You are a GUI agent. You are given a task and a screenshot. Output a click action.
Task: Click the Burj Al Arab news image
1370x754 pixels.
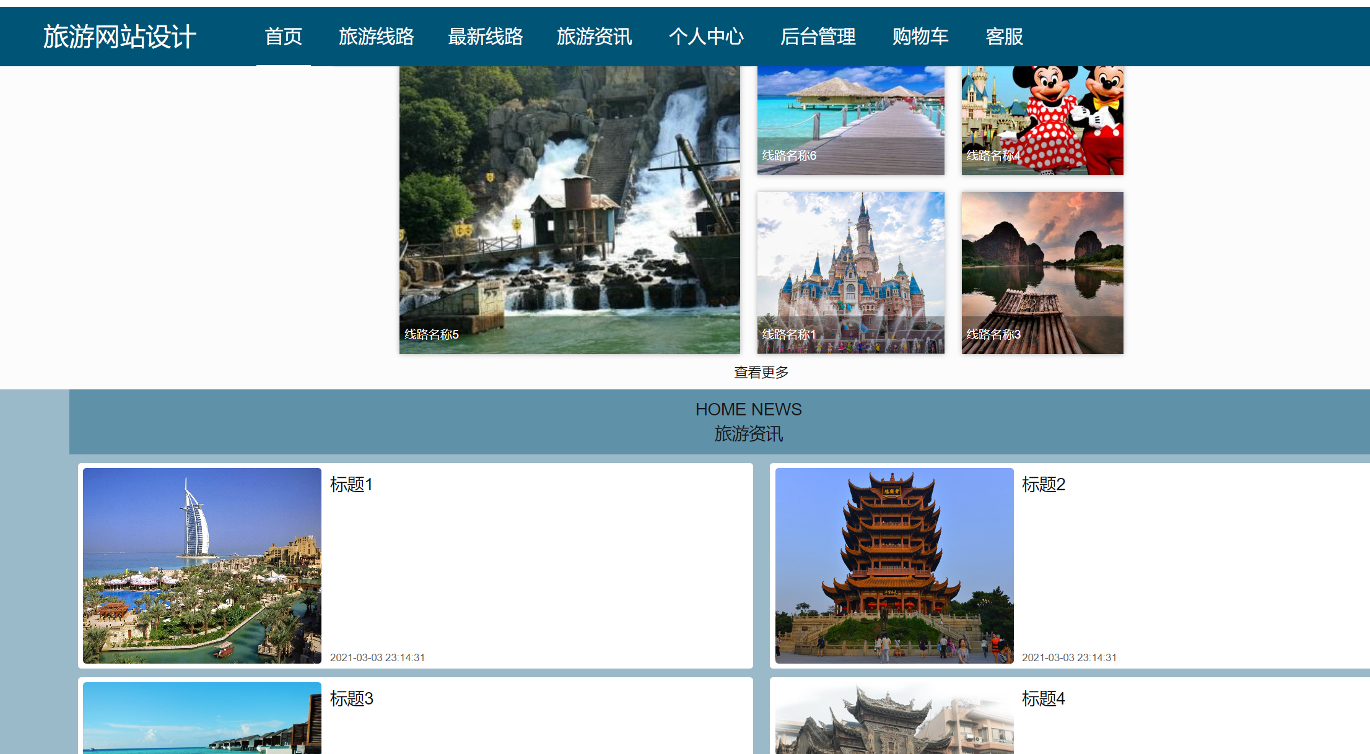[x=202, y=565]
